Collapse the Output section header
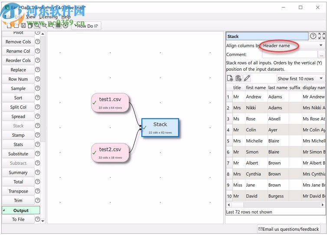The image size is (327, 235). [x=21, y=210]
